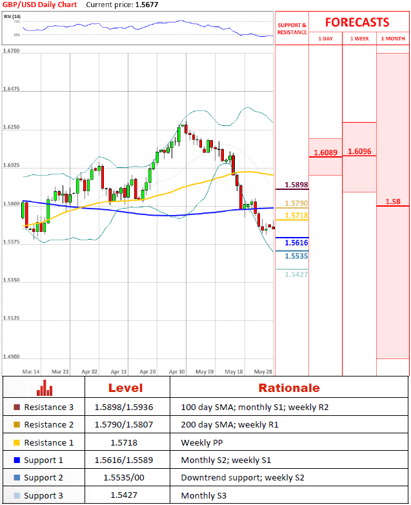Click the Resistance 1 yellow color swatch
Screen dimensions: 411x505
tap(17, 442)
